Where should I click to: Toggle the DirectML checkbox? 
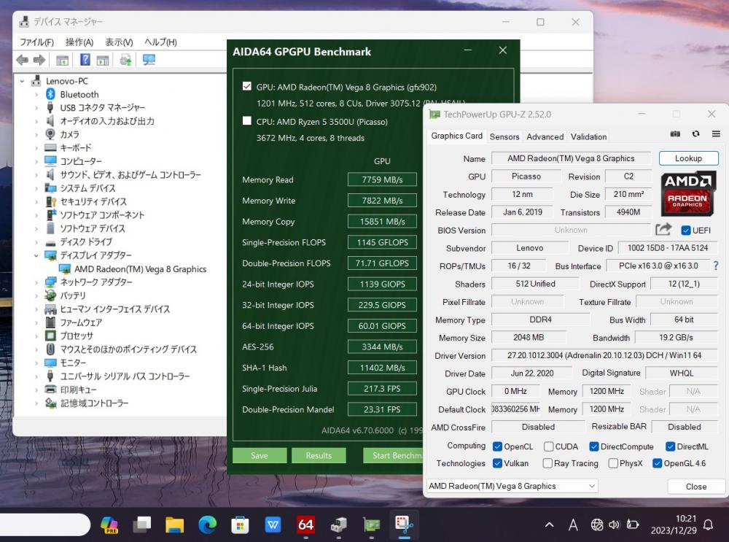coord(670,446)
